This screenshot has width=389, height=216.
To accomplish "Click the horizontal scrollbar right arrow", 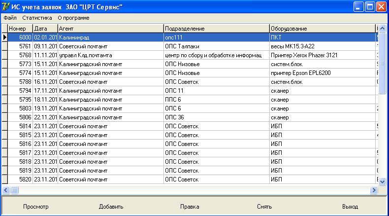I will [x=374, y=190].
